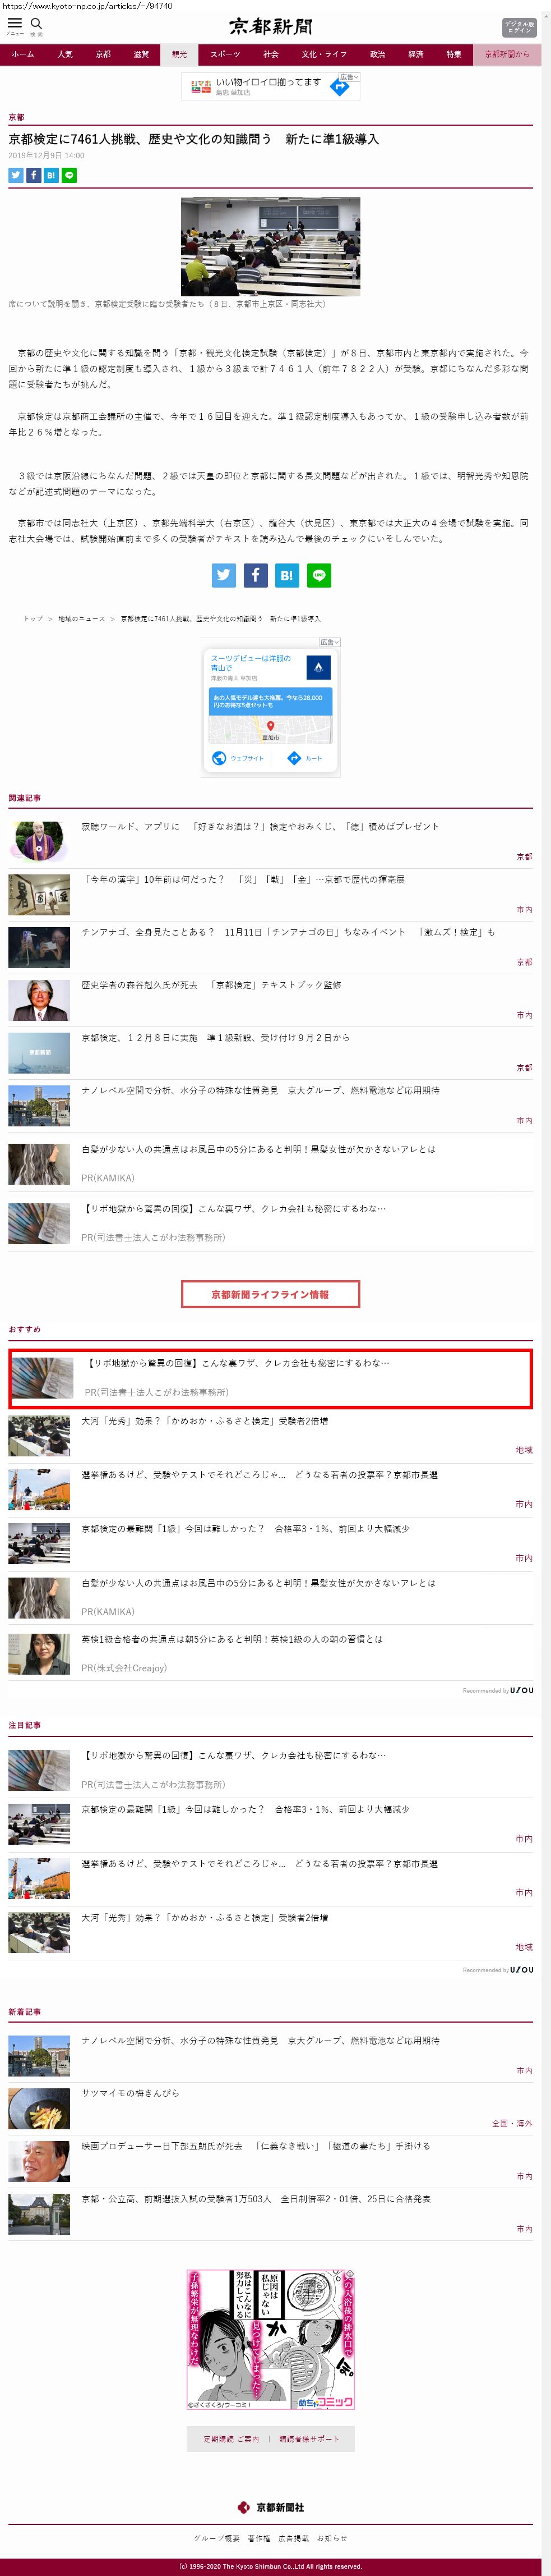The height and width of the screenshot is (2576, 551).
Task: Expand the 広告 dropdown on the map ad
Action: click(330, 642)
